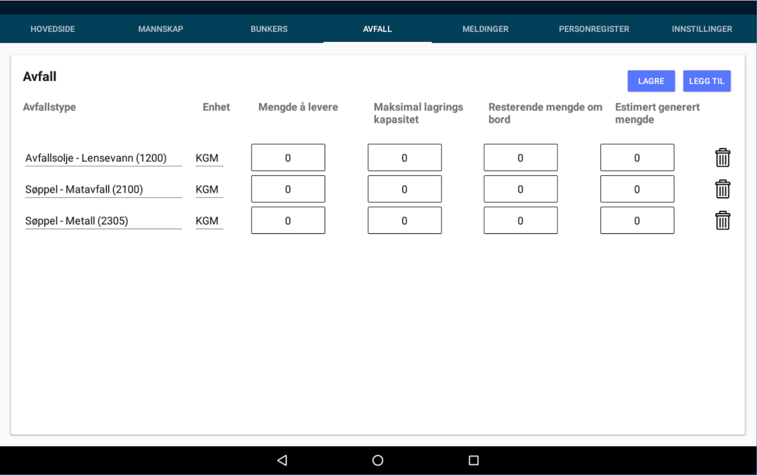Tap the Android recent apps square icon
Screen dimensions: 757x475
pos(473,460)
